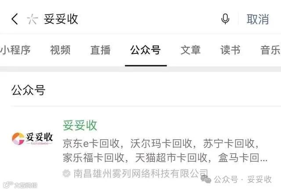Tap the microphone voice search icon
This screenshot has width=281, height=191.
pos(225,19)
